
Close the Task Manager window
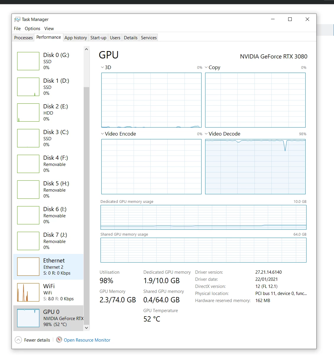coord(307,19)
